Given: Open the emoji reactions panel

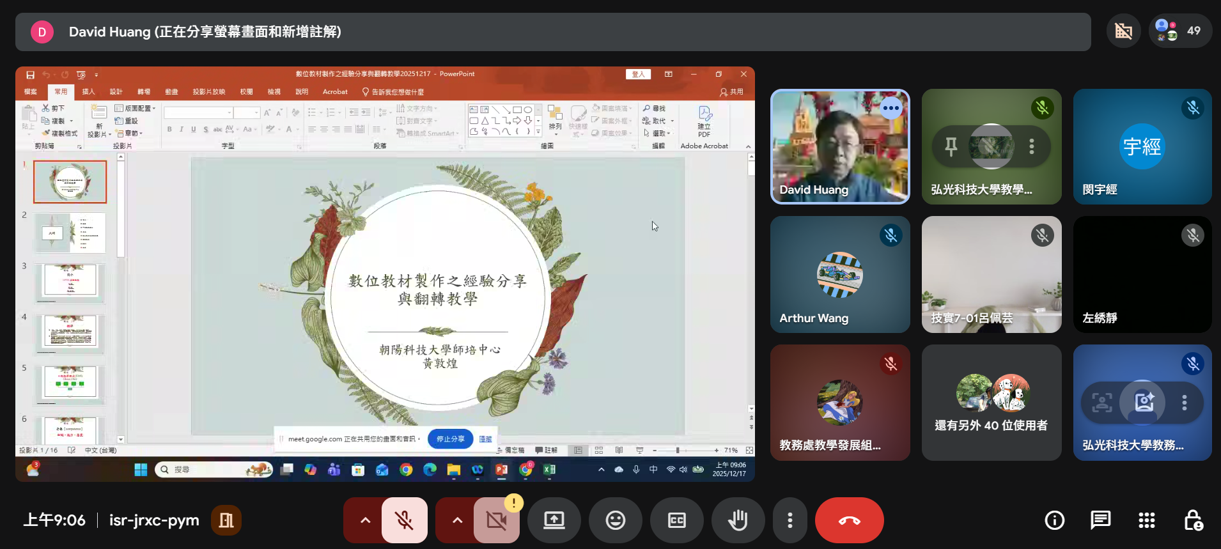Looking at the screenshot, I should 615,520.
